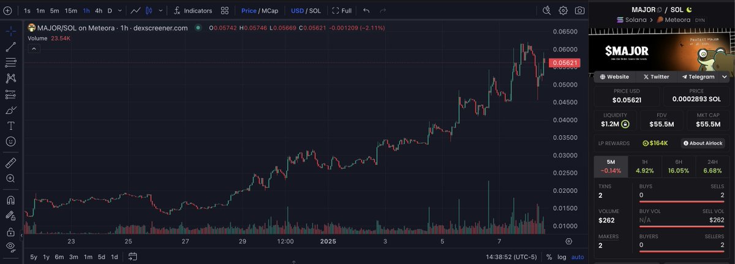Open the Twitter link
Image resolution: width=735 pixels, height=264 pixels.
point(656,77)
